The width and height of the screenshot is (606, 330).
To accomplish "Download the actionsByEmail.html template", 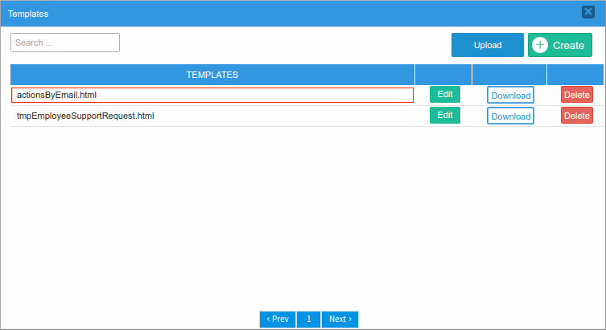I will (510, 96).
